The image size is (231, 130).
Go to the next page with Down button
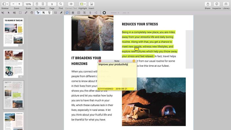[43, 4]
